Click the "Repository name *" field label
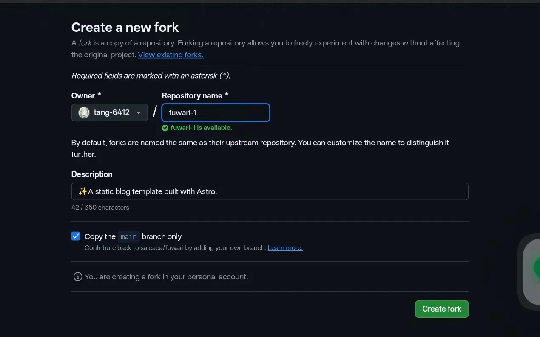Screen dimensions: 540x337 point(195,95)
